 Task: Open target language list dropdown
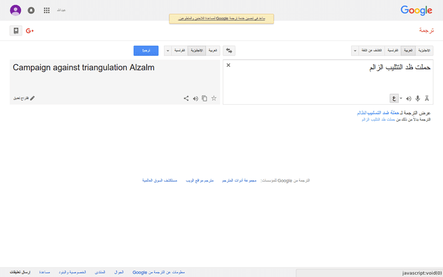[168, 50]
